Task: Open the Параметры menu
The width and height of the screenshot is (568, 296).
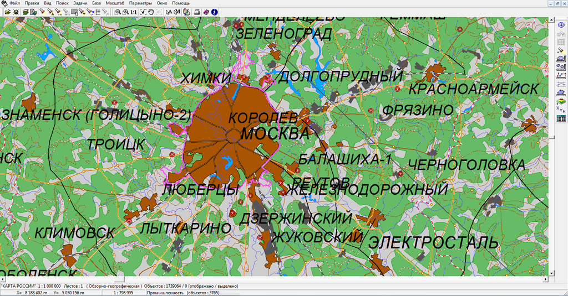Action: point(140,3)
